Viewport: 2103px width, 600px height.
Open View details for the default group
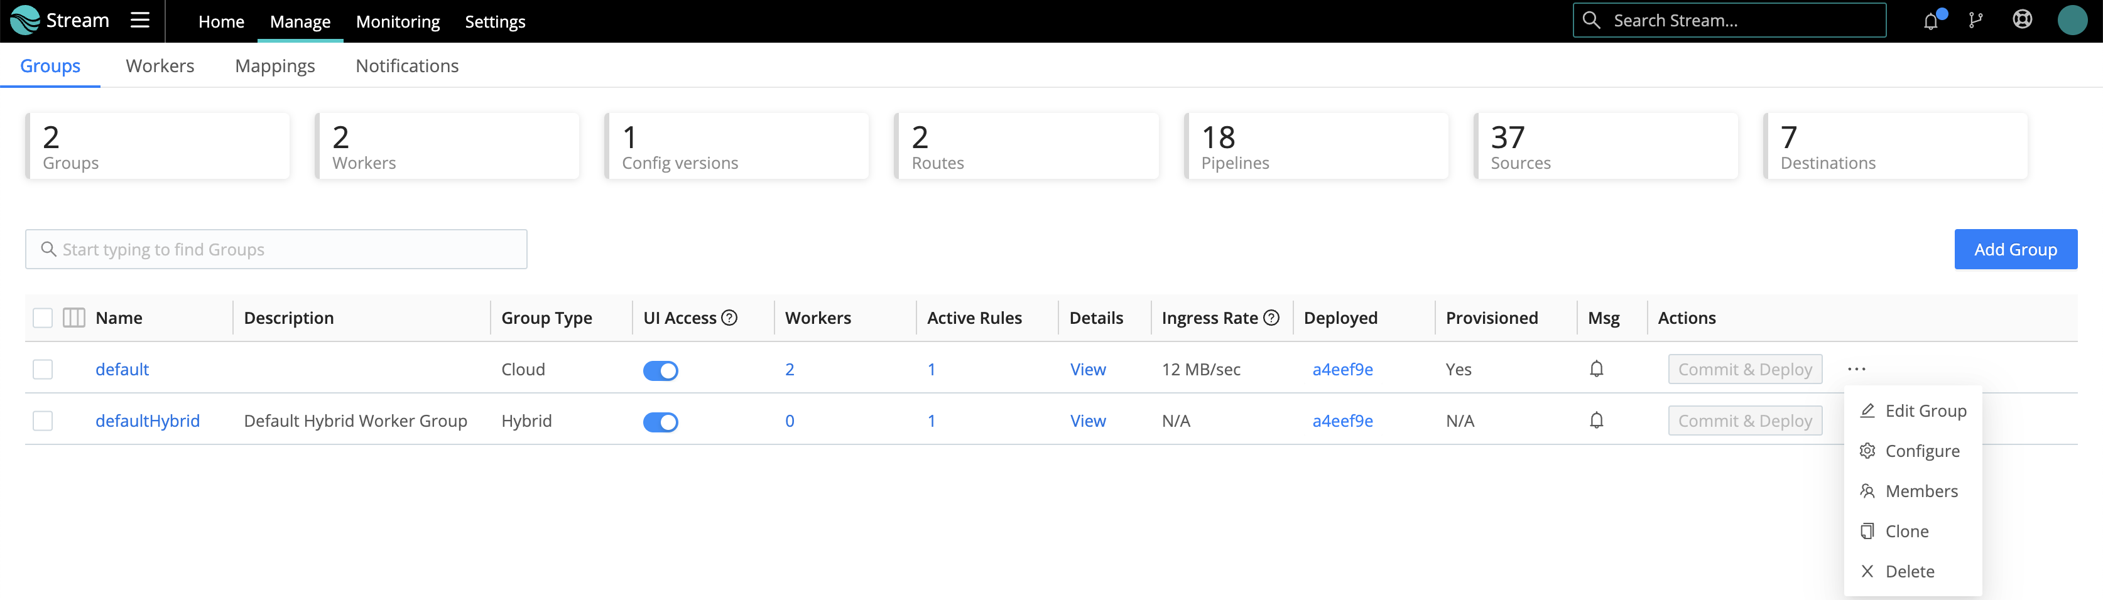[x=1087, y=368]
